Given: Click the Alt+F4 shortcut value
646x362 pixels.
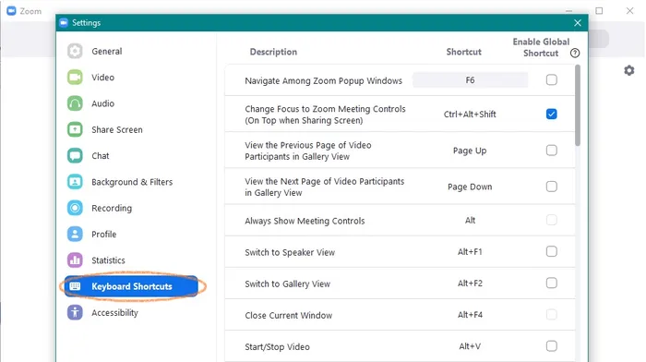Looking at the screenshot, I should tap(470, 315).
